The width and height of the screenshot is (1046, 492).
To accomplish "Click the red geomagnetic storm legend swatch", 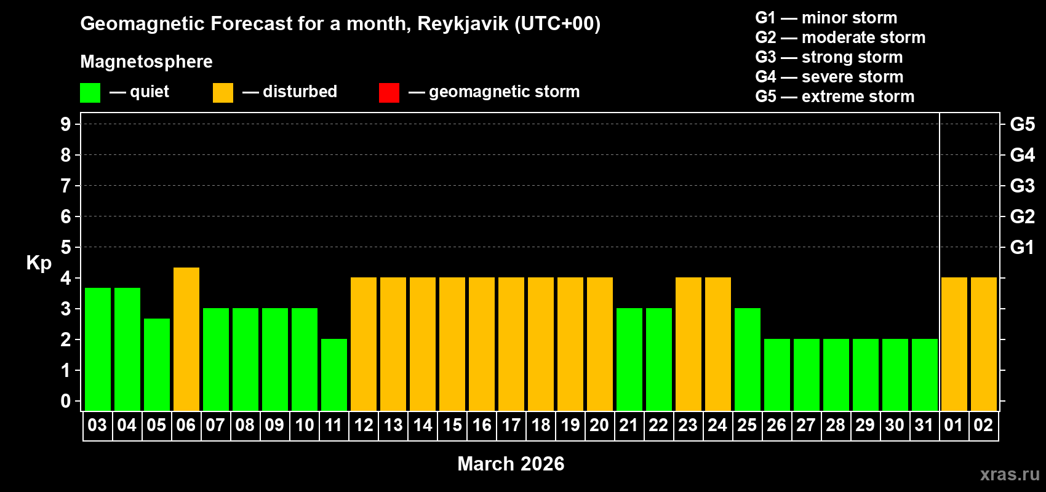I will (x=389, y=93).
